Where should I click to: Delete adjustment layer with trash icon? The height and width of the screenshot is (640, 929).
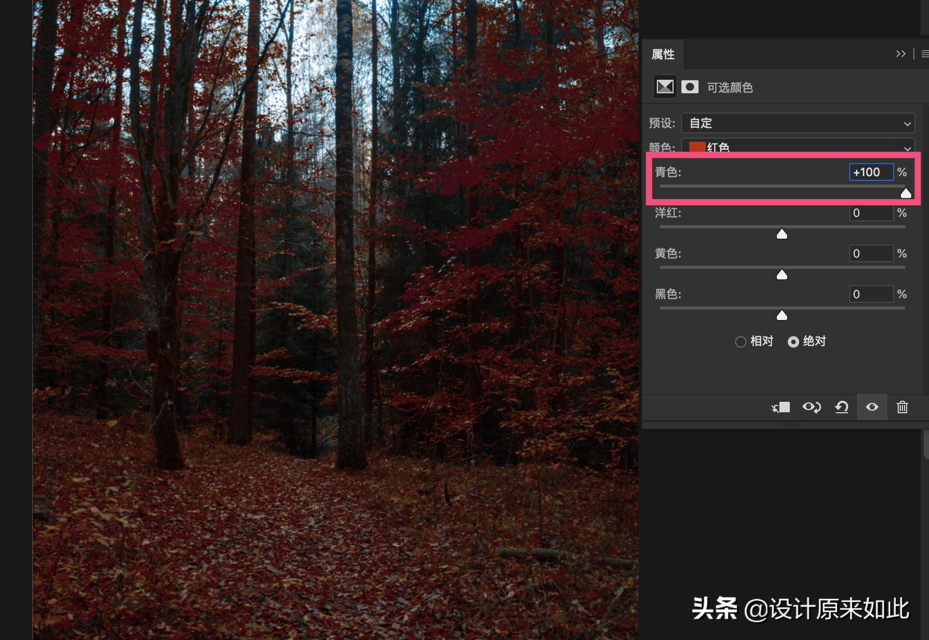point(902,408)
